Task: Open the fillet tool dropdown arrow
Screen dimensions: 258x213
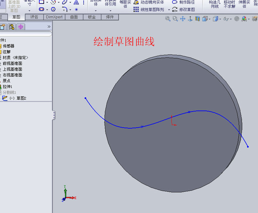Action: point(70,10)
